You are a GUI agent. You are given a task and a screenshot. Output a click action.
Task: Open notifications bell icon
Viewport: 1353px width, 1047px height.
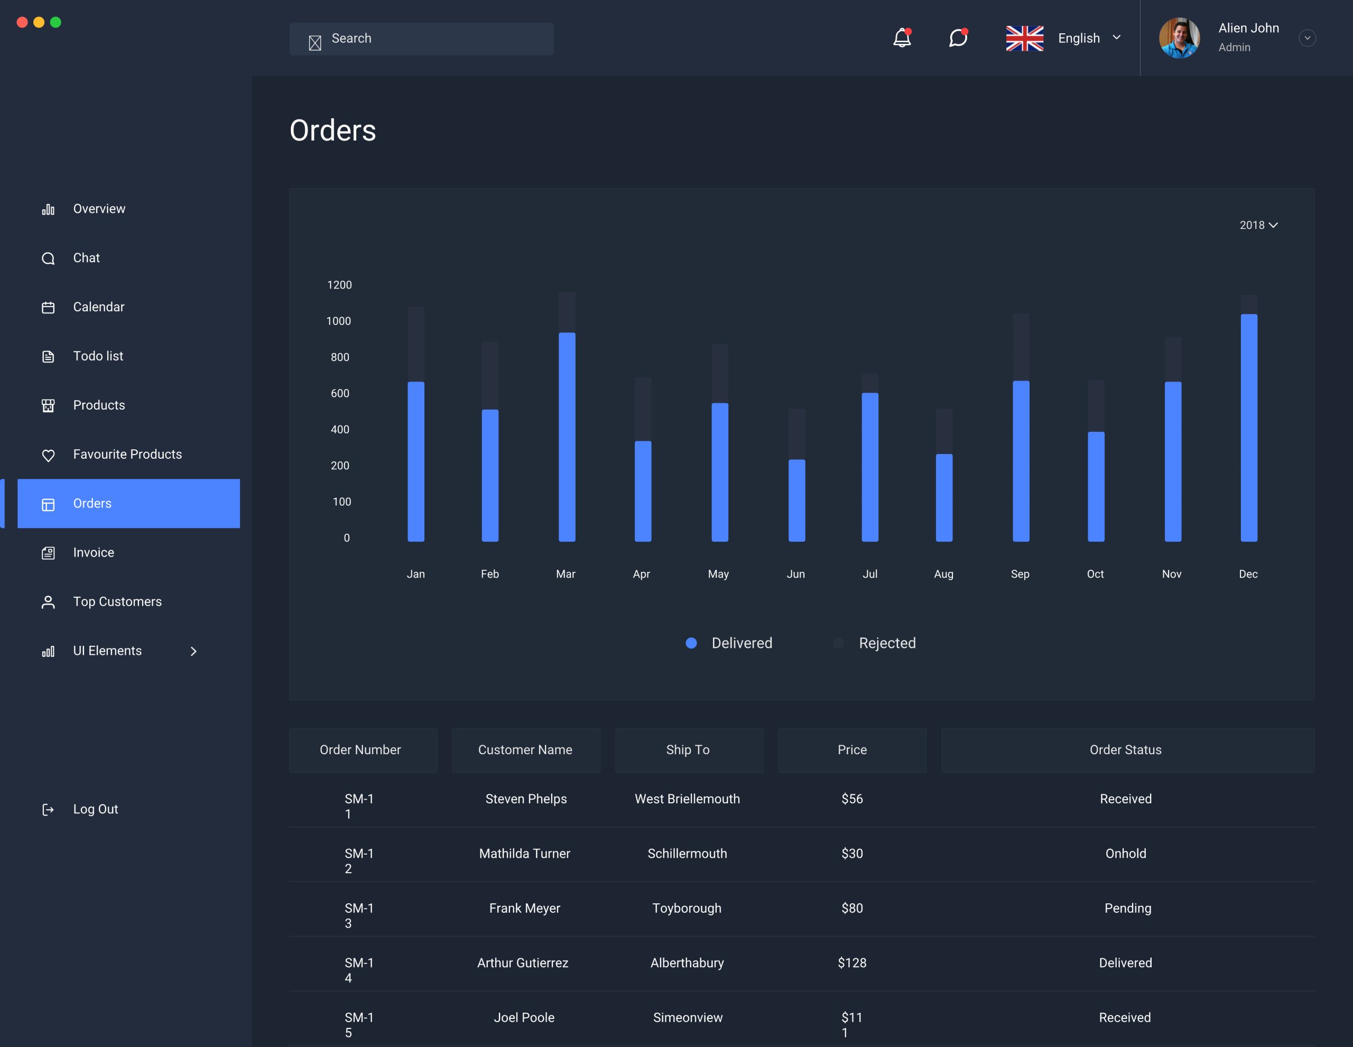(x=902, y=38)
